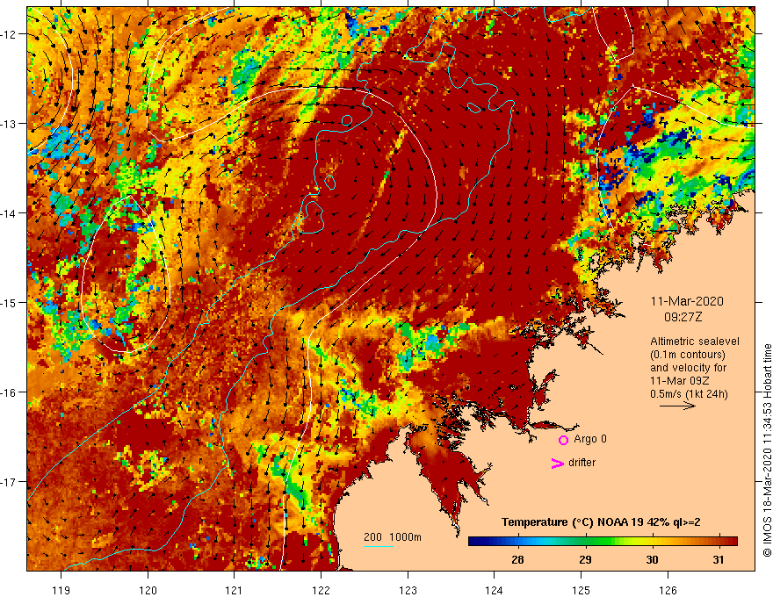The image size is (773, 597).
Task: Click latitude label -16
Action: pos(9,392)
